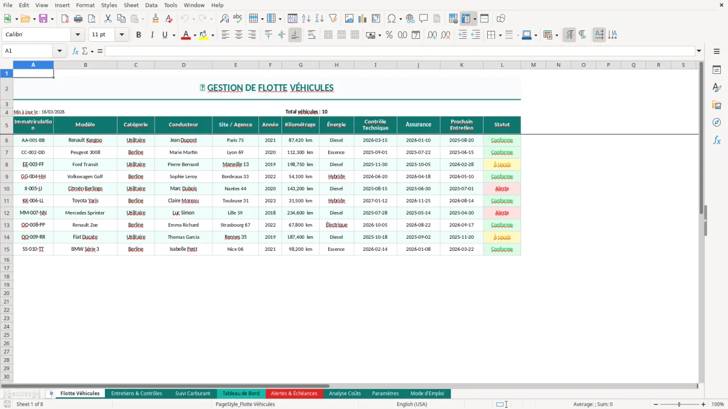Toggle Right-to-Left text direction
The image size is (728, 409).
(x=582, y=35)
